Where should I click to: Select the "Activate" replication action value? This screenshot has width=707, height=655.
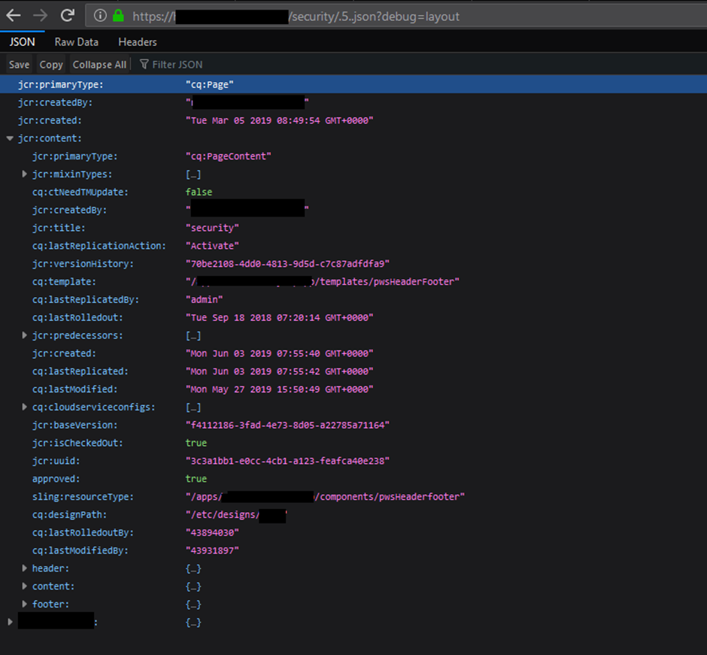click(212, 246)
